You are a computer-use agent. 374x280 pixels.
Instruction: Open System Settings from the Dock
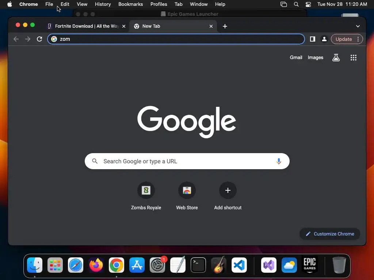(157, 265)
